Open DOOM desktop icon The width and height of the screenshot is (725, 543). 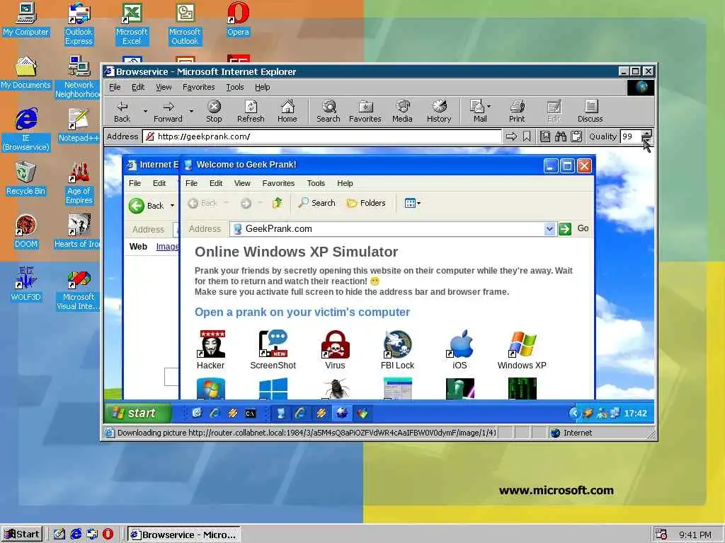[25, 232]
